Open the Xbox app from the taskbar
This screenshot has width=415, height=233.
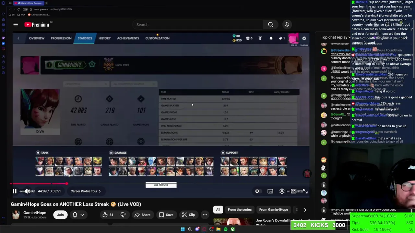[233, 229]
